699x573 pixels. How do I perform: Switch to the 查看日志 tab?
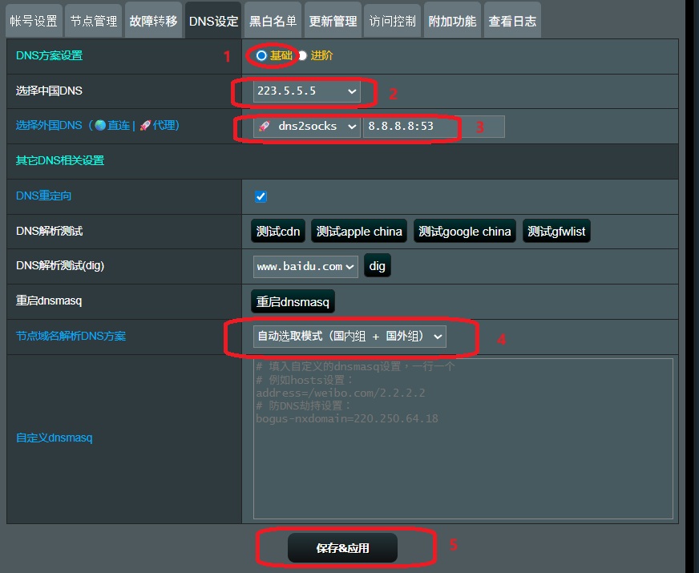[512, 21]
